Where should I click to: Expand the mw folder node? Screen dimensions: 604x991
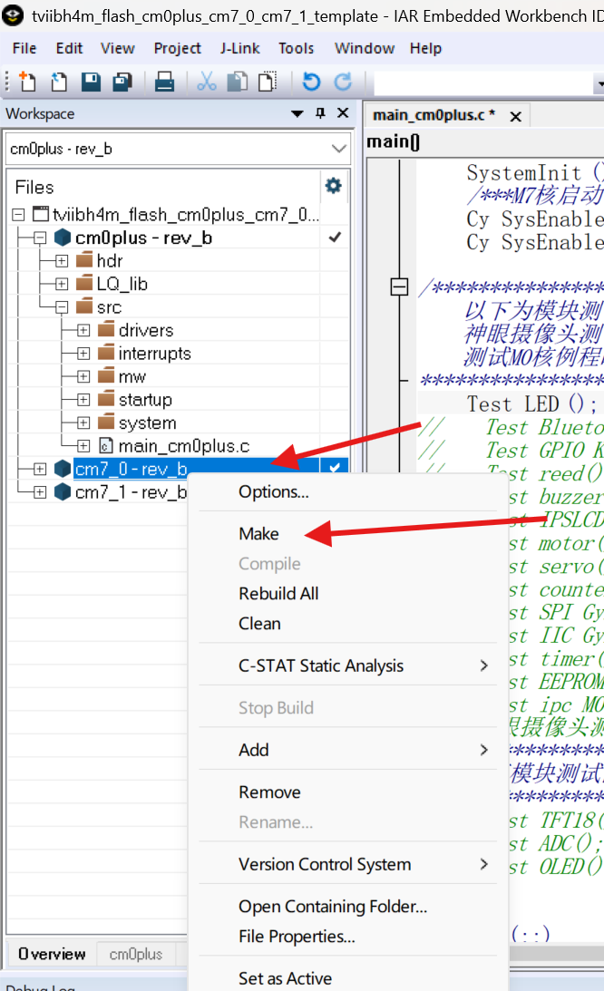point(83,376)
